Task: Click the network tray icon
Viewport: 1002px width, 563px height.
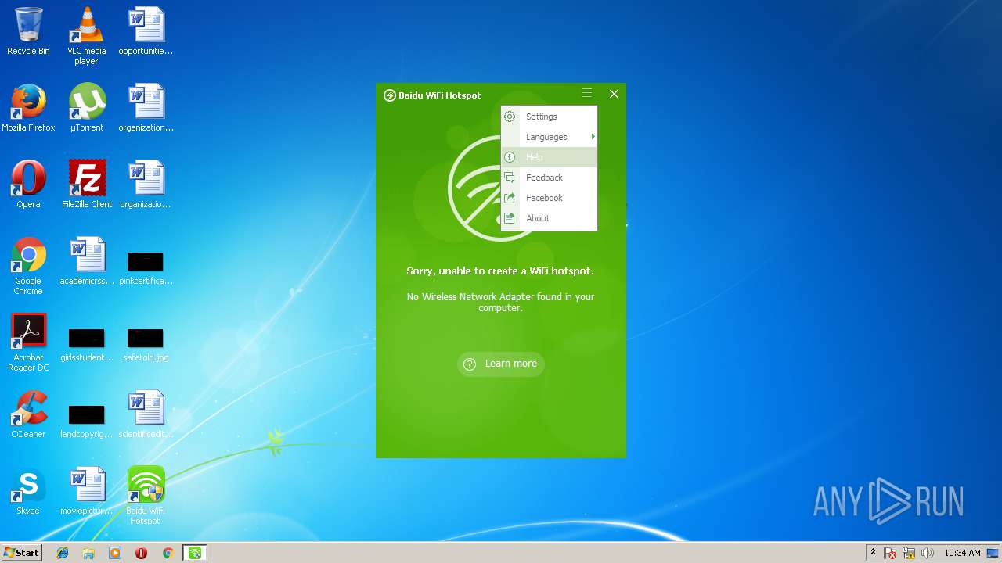Action: point(909,553)
